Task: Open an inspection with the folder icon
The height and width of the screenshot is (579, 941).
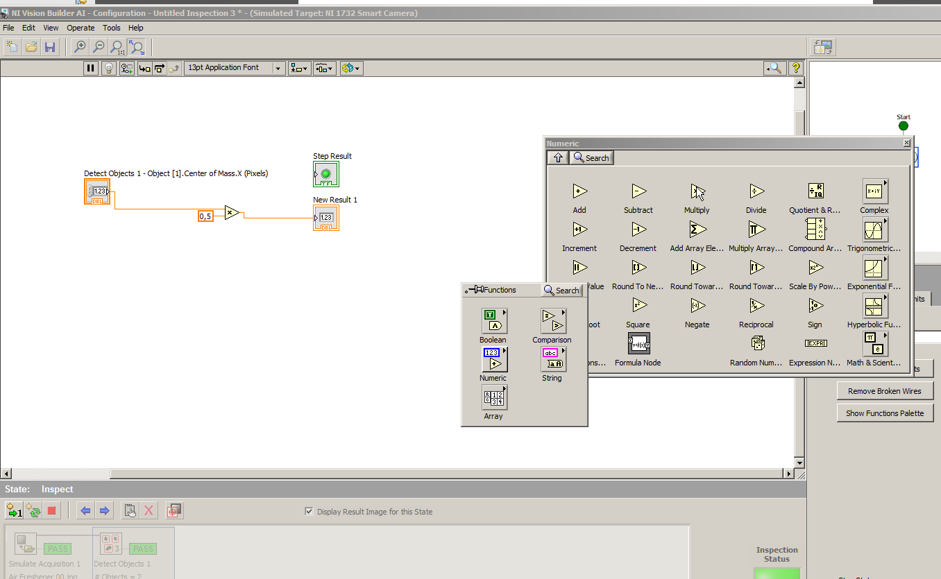Action: tap(31, 47)
